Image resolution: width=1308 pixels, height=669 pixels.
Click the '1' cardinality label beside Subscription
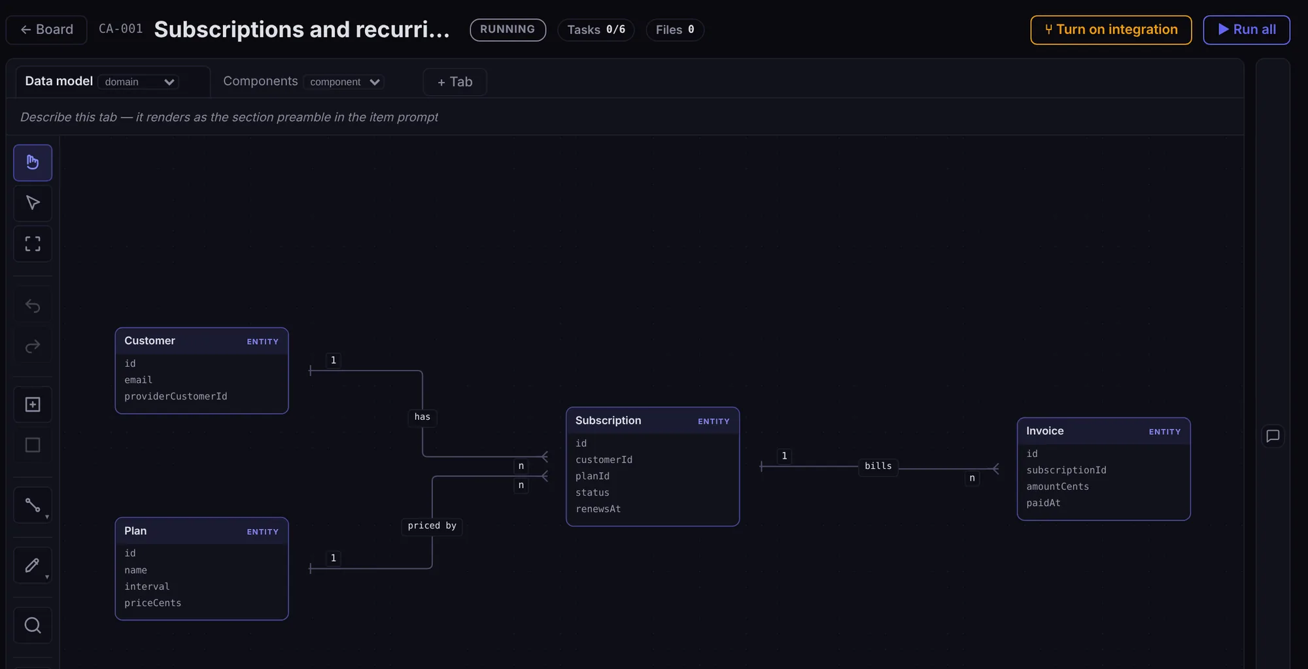tap(784, 456)
